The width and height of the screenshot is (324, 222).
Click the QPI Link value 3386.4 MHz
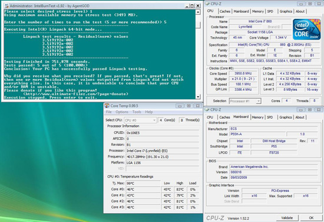point(243,90)
